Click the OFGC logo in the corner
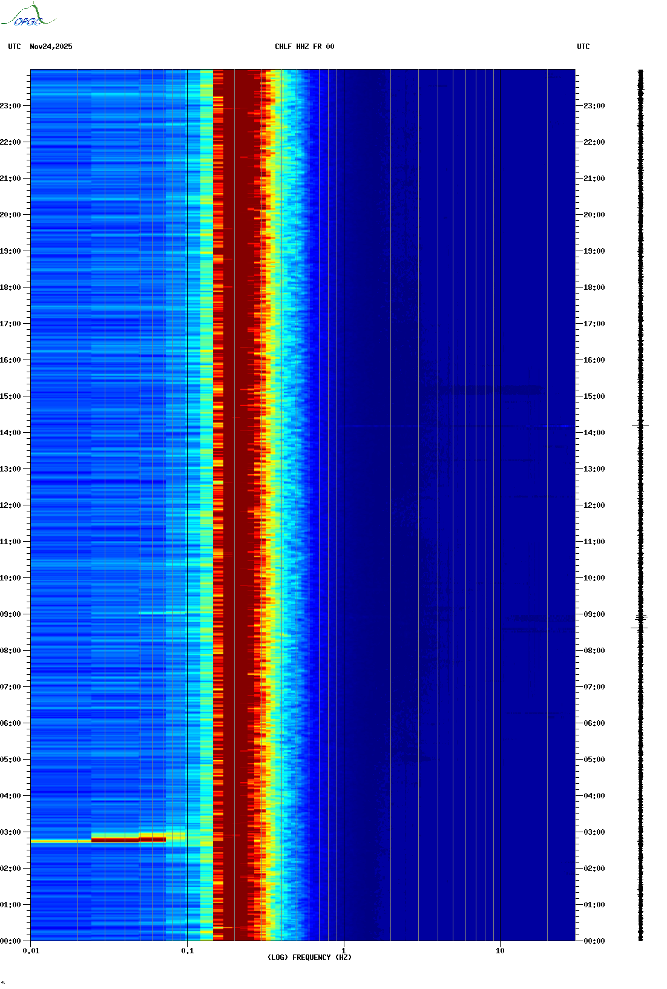The width and height of the screenshot is (667, 989). coord(28,16)
